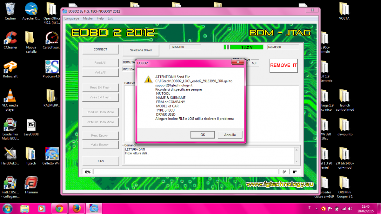Click the progress bar beside 0%
381x214 pixels.
point(186,172)
